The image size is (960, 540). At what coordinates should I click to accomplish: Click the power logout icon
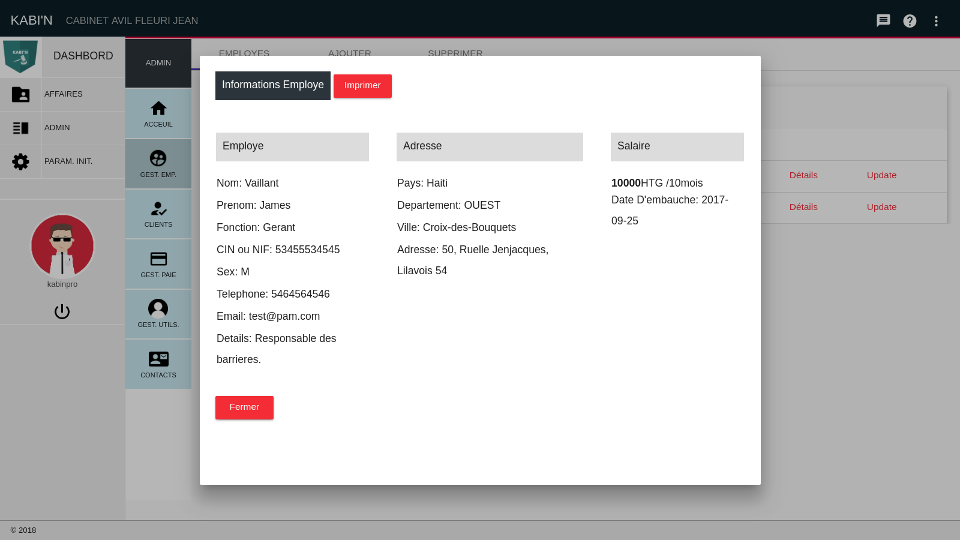(62, 311)
